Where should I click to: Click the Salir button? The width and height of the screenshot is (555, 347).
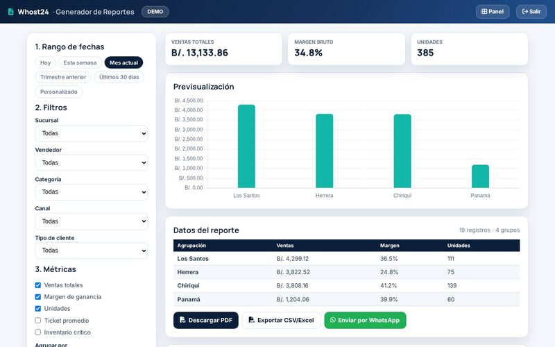531,11
